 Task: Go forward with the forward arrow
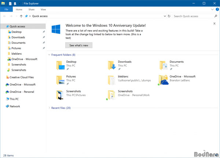11,16
